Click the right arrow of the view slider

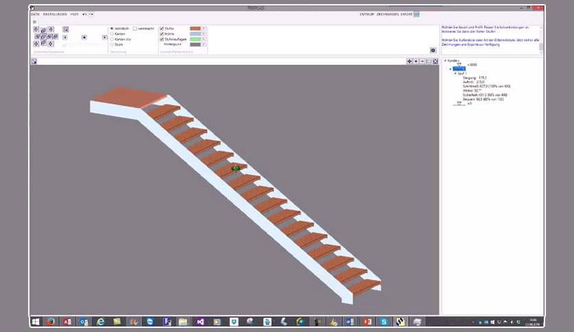tap(104, 37)
